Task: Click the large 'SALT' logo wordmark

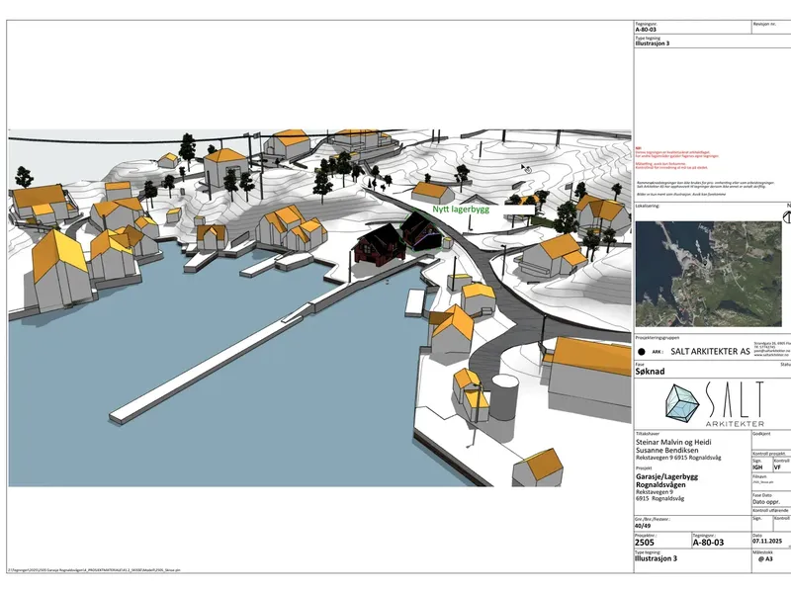Action: coord(734,400)
